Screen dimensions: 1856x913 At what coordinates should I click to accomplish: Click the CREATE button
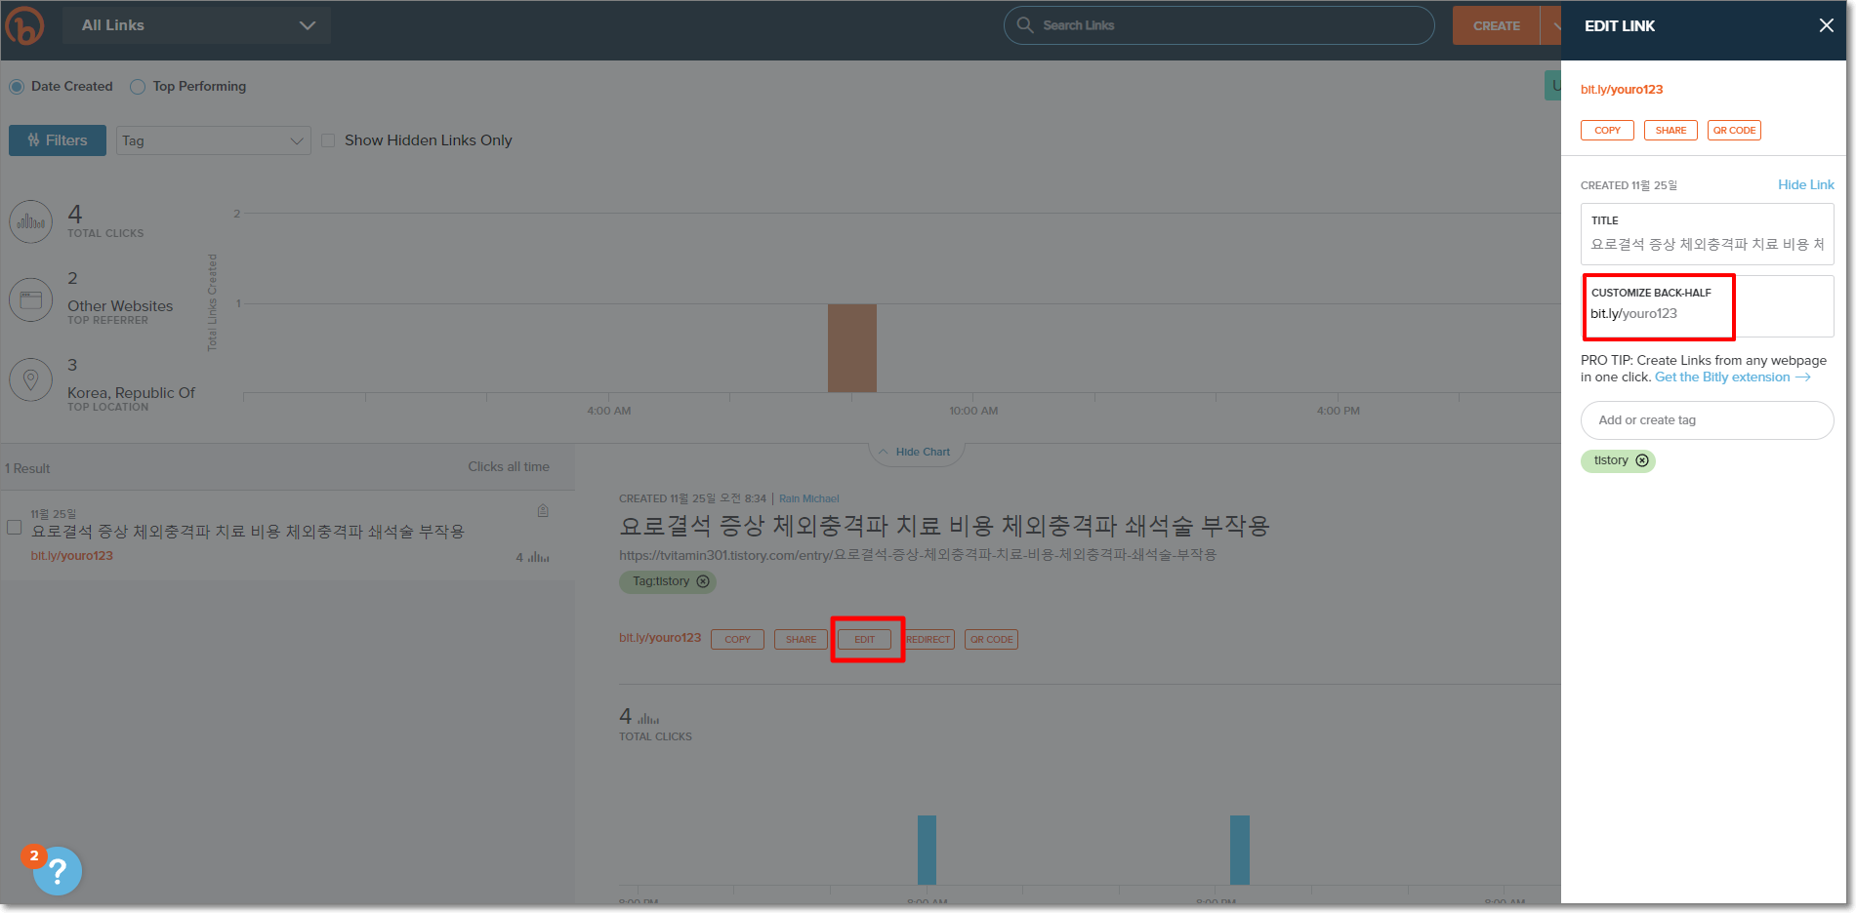pos(1496,25)
